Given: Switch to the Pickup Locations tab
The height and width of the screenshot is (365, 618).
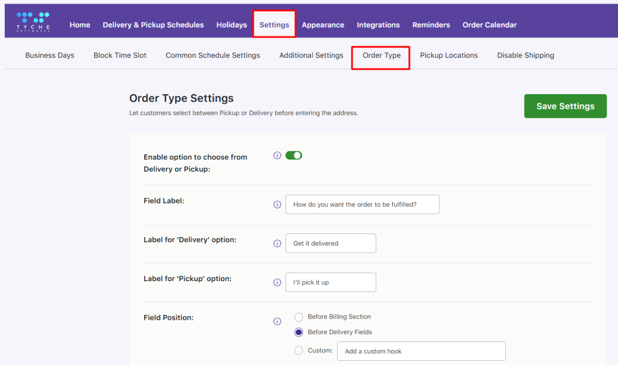Looking at the screenshot, I should [449, 55].
